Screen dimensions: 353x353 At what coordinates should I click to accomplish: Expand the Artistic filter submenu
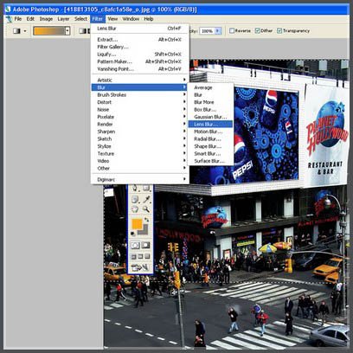click(x=140, y=80)
